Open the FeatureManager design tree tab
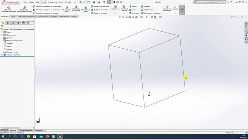The image size is (248, 139). 3,23
